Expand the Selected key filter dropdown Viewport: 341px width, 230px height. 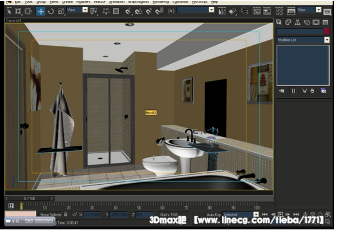click(x=256, y=215)
